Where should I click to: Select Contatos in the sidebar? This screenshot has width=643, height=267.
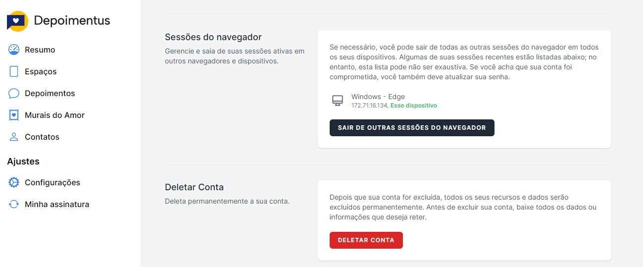click(42, 137)
